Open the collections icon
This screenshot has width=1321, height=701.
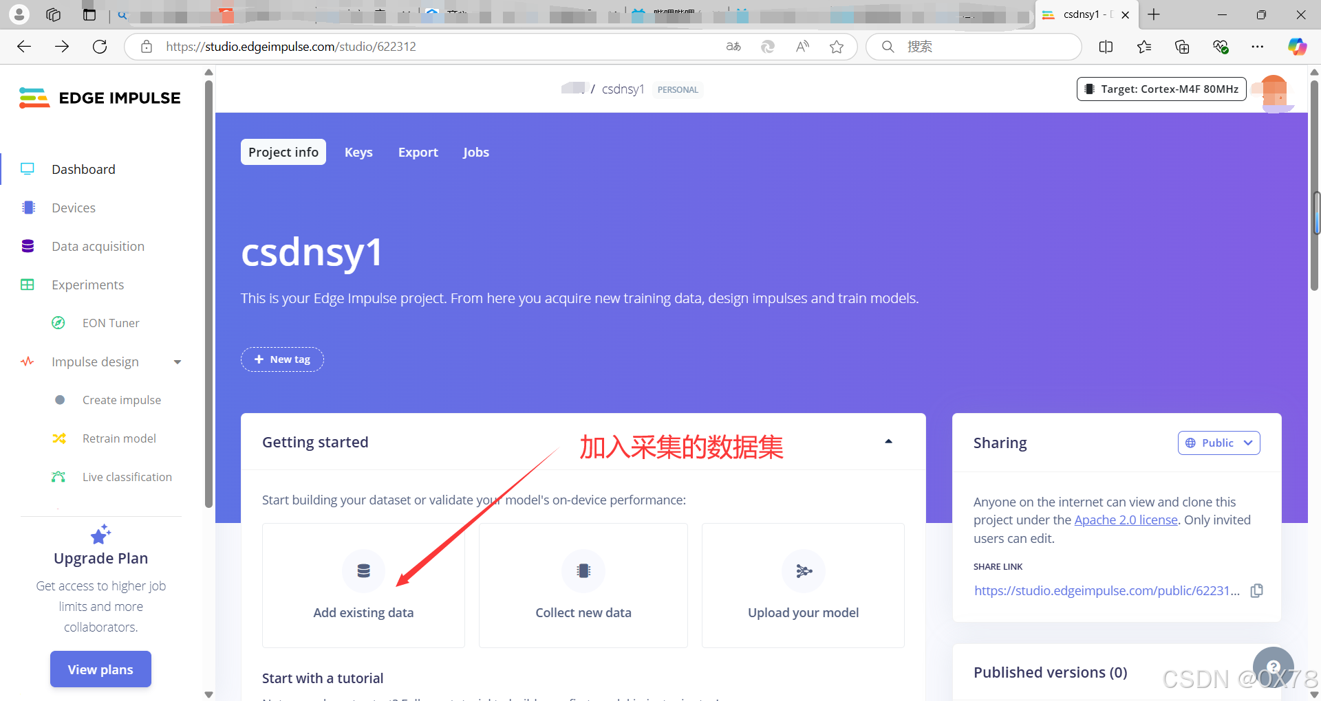[x=1182, y=47]
